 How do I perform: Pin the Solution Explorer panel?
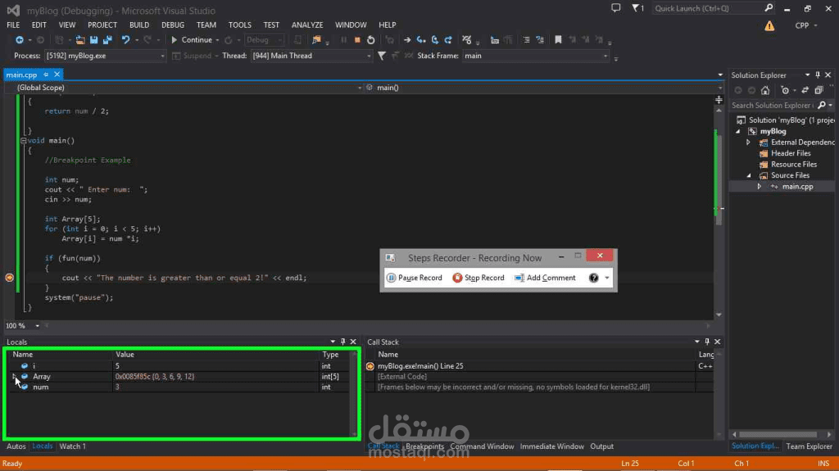click(x=818, y=75)
